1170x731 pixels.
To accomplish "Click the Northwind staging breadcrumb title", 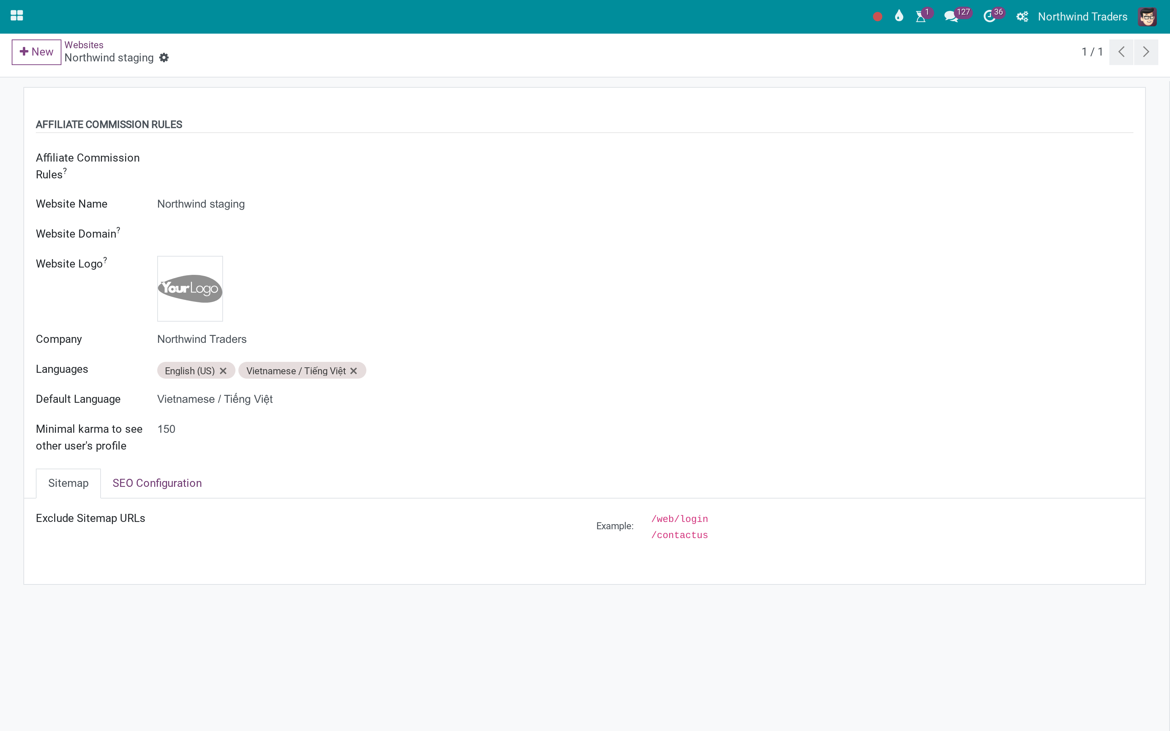I will coord(109,57).
